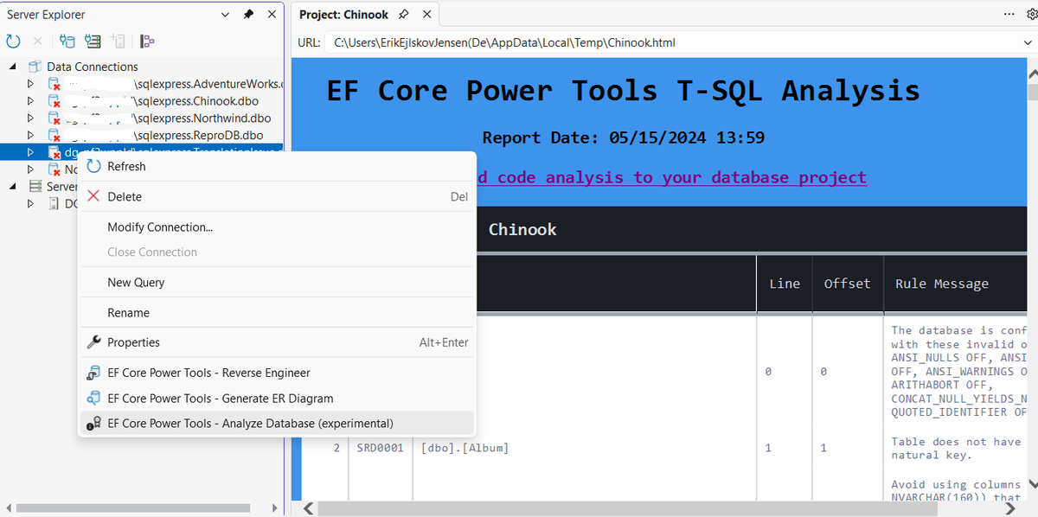1038x517 pixels.
Task: Click Server Explorer horizontal scrollbar thumb
Action: (132, 508)
